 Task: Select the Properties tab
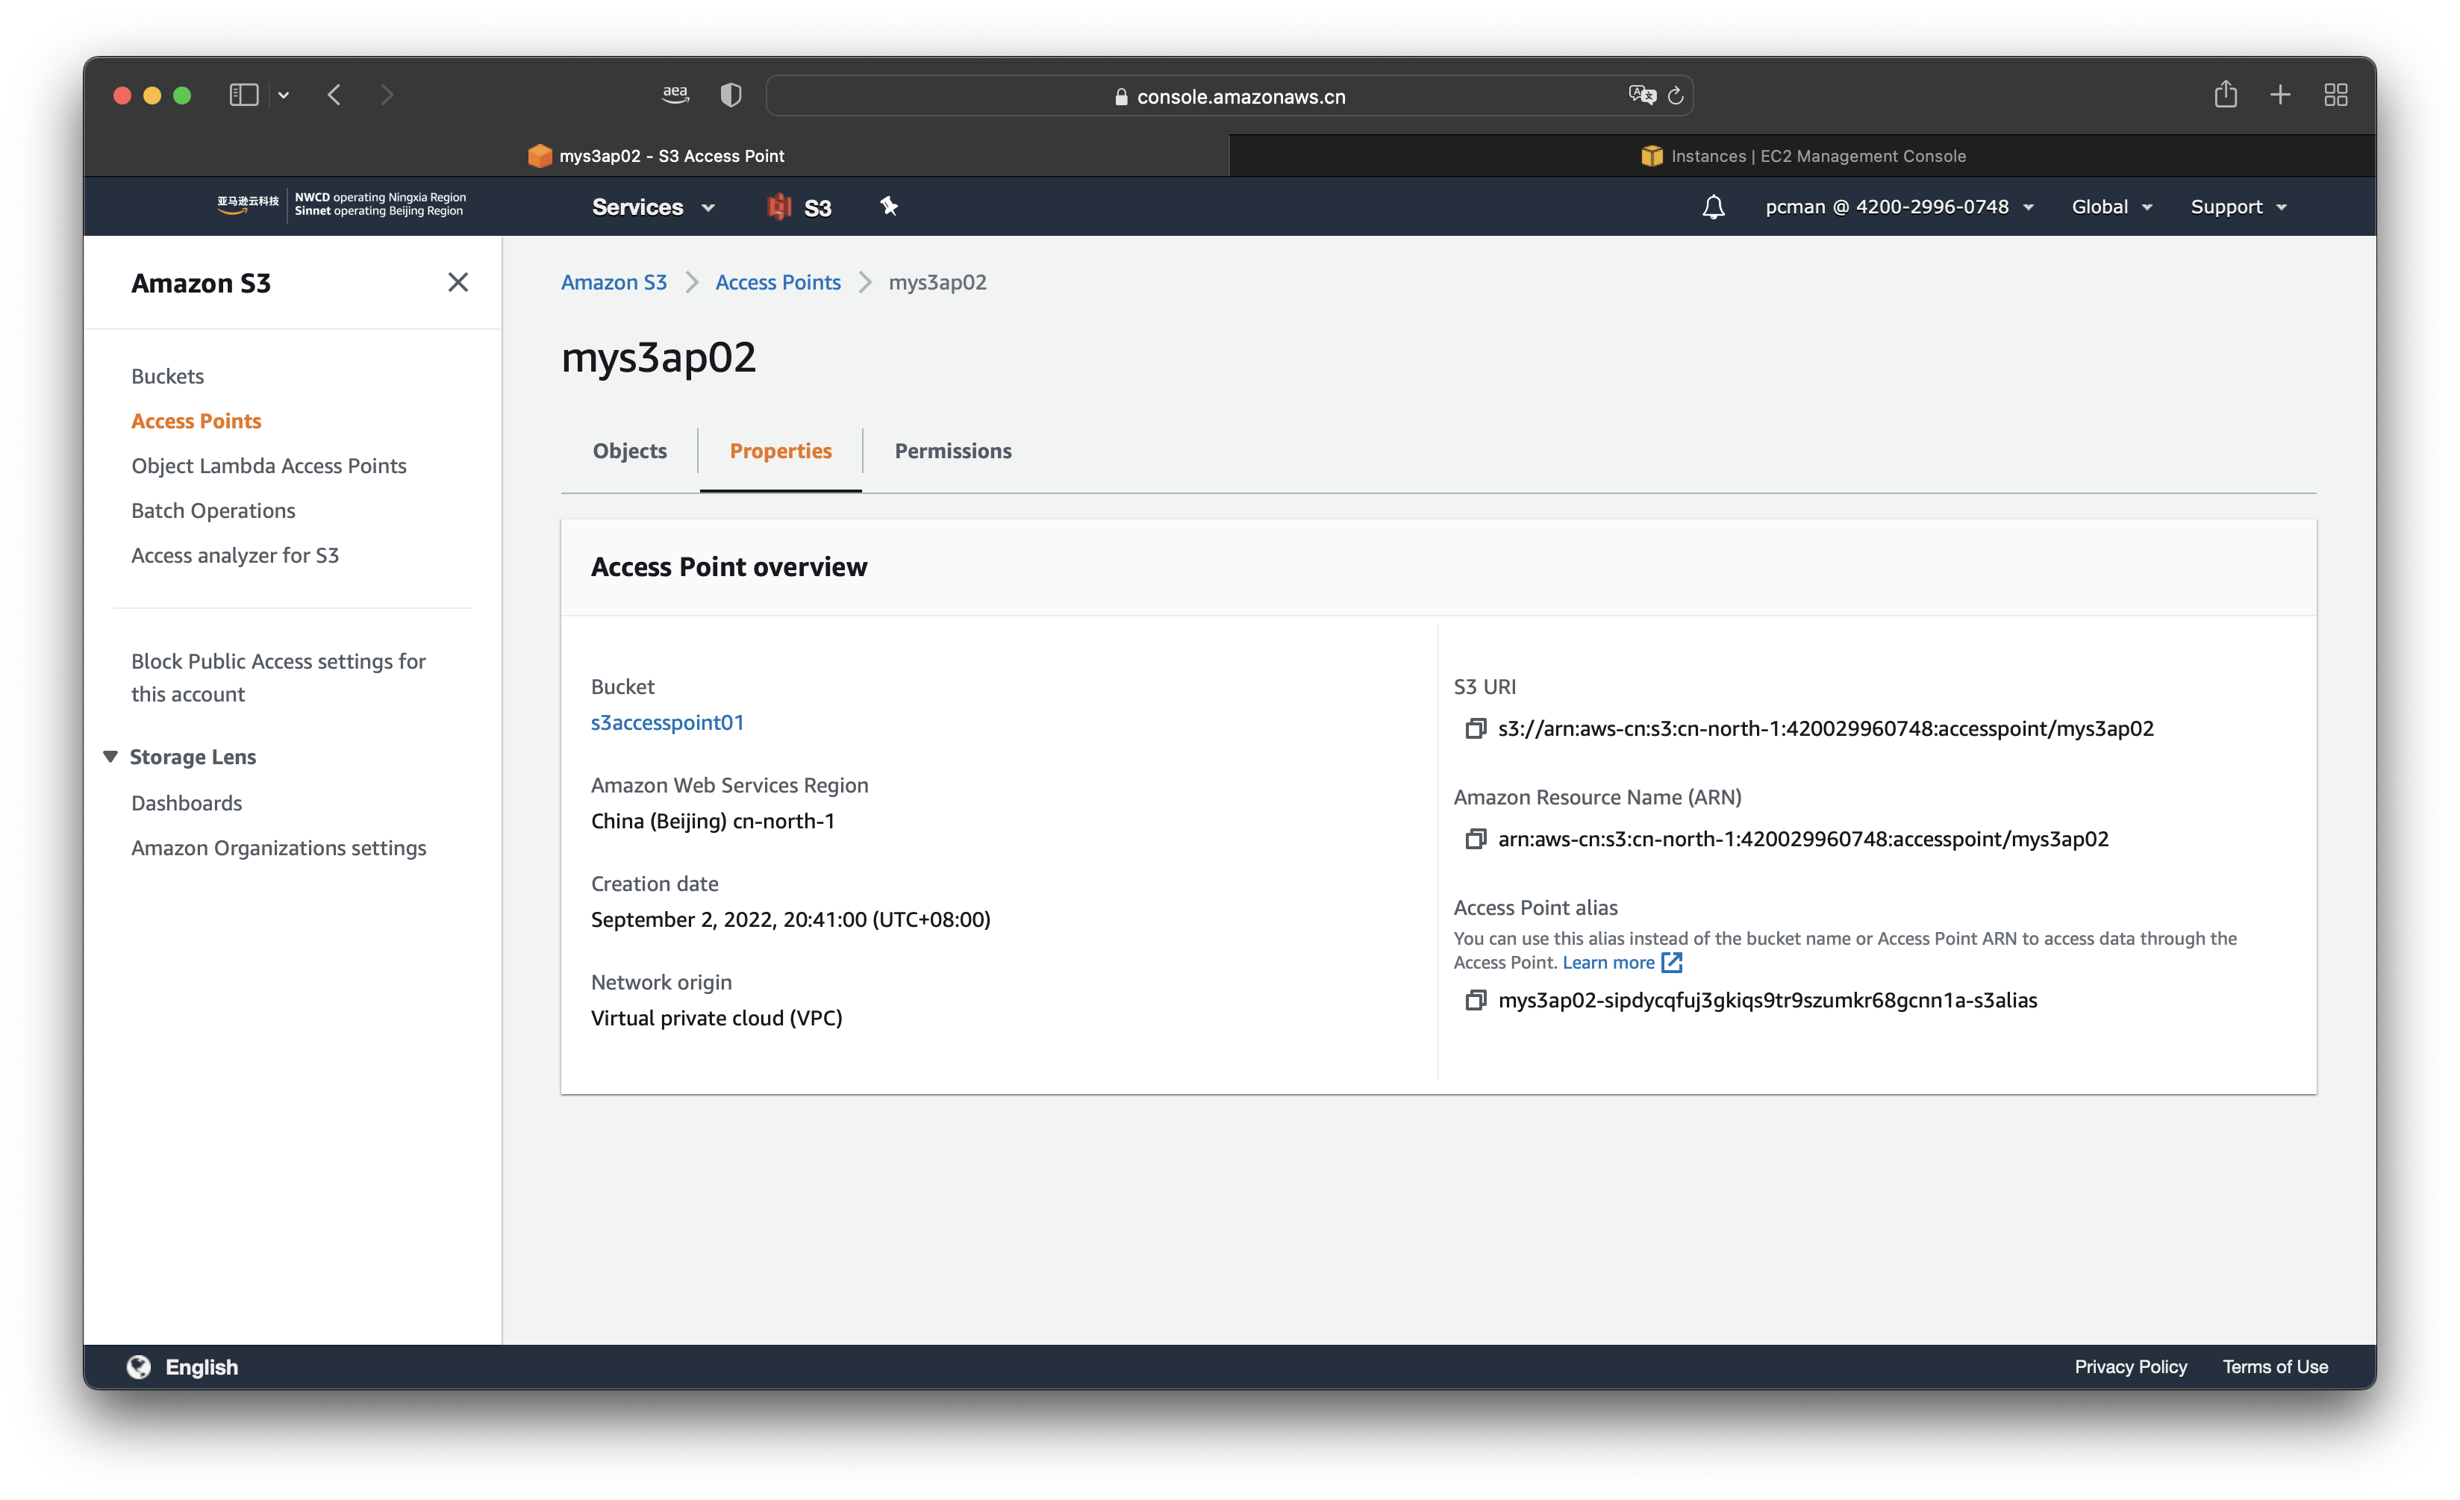[781, 451]
